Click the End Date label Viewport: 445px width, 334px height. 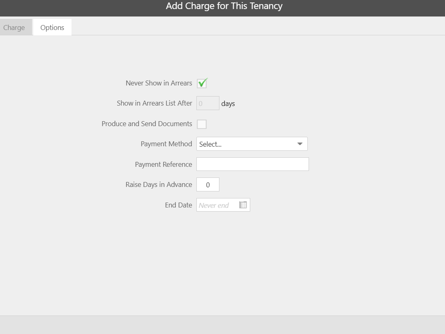coord(178,205)
